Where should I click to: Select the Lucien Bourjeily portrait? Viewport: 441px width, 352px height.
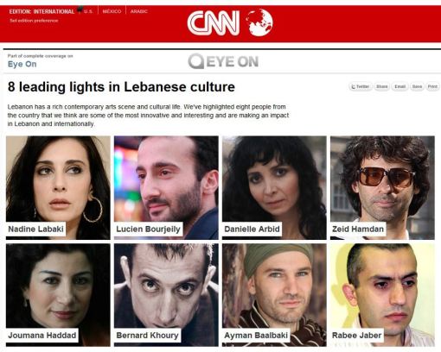[x=166, y=187]
